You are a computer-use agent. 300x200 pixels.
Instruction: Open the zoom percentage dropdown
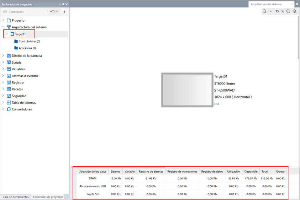[x=270, y=11]
